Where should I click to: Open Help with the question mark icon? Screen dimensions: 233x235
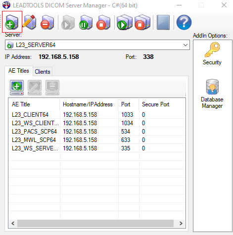pyautogui.click(x=184, y=22)
